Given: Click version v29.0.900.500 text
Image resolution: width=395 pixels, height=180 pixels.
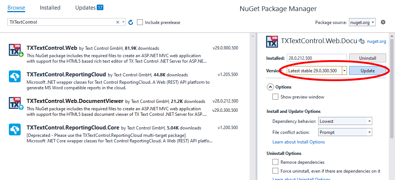Looking at the screenshot, I should pos(225,48).
